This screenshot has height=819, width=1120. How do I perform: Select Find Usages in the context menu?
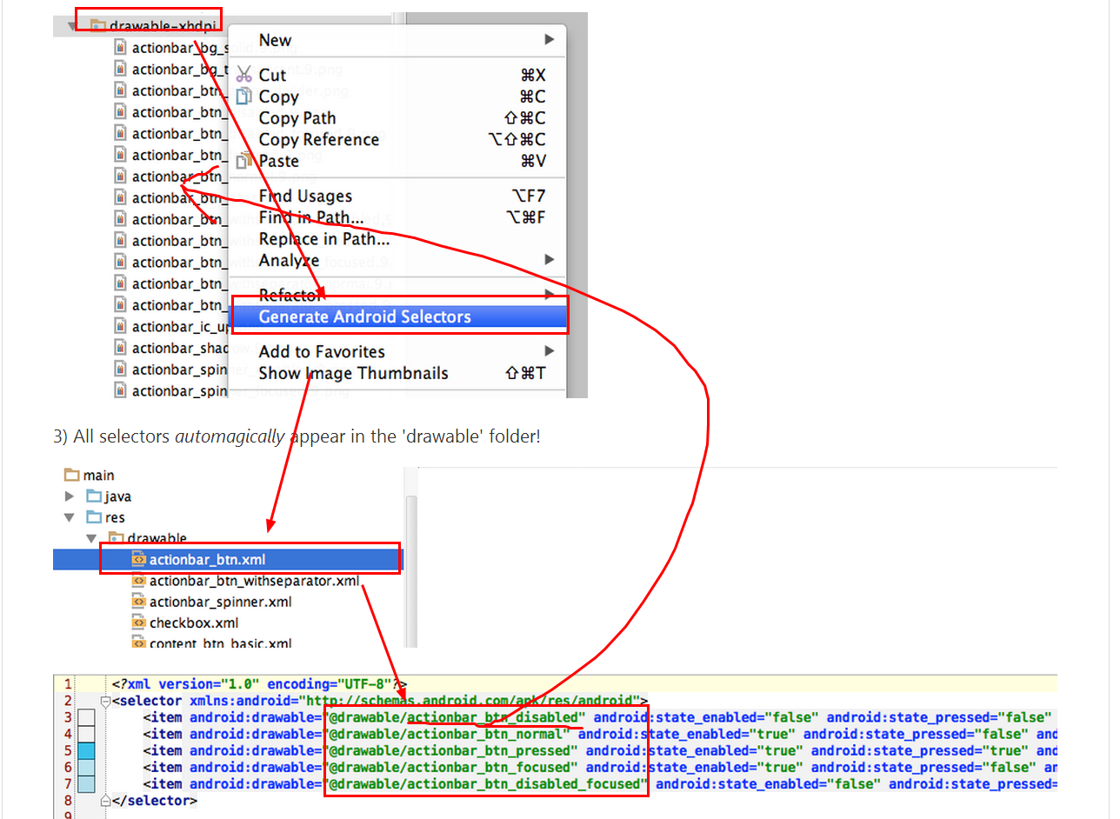click(x=305, y=196)
